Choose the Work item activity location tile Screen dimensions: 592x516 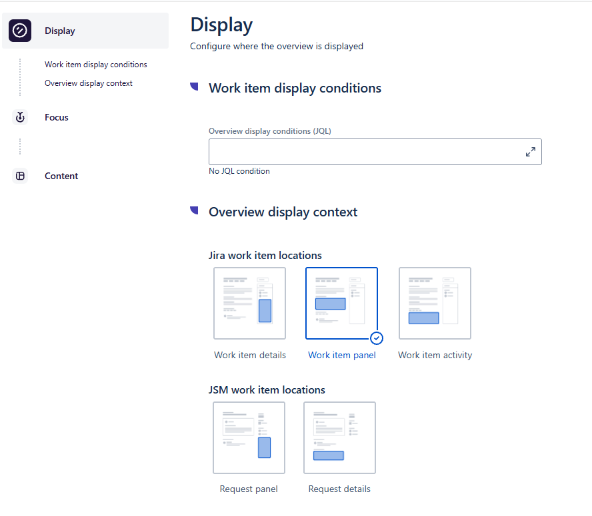click(435, 303)
